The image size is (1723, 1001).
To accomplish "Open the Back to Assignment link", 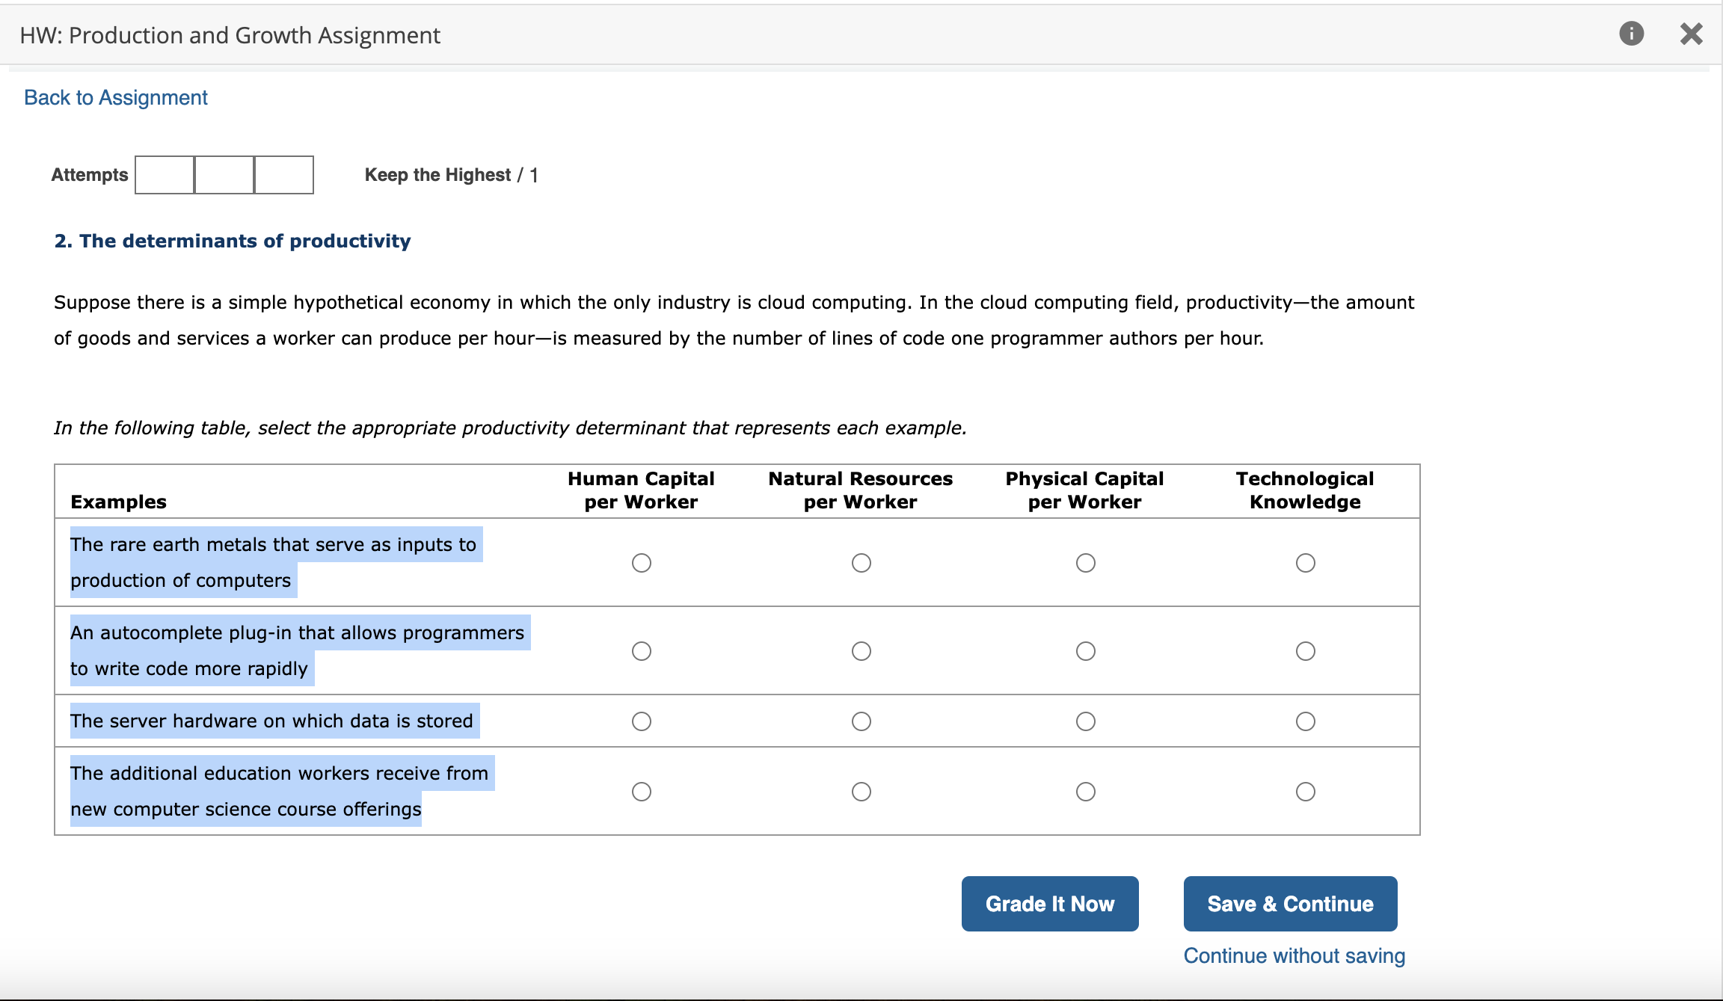I will point(116,98).
